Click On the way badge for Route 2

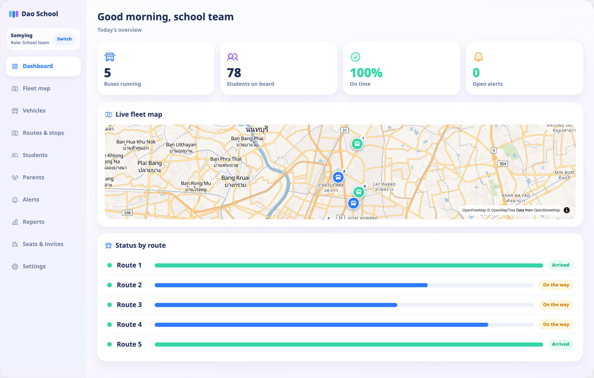pos(556,285)
